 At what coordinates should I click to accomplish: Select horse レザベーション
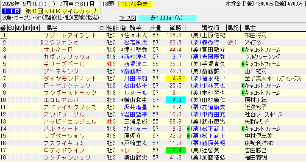click(64, 136)
